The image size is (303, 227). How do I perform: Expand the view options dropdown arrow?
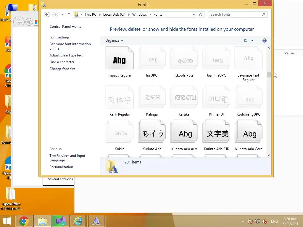[x=252, y=40]
